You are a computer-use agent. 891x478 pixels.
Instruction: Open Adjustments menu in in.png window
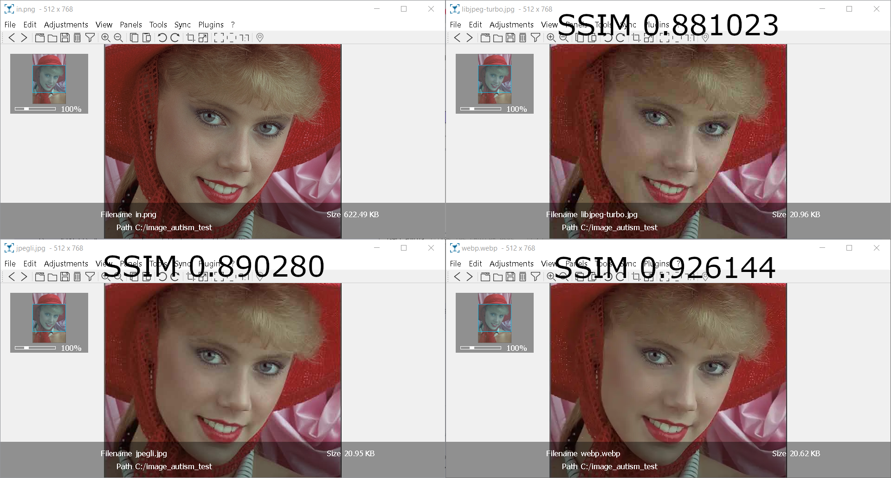tap(66, 25)
